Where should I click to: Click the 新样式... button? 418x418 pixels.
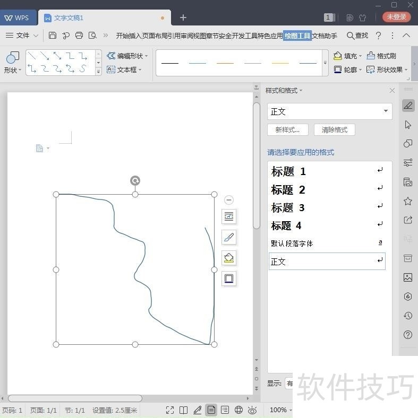287,130
